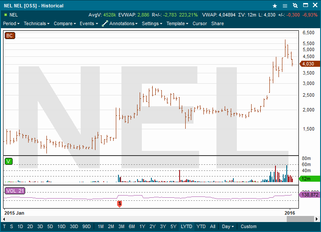This screenshot has width=321, height=232.
Task: Select the 6M period
Action: click(x=132, y=226)
